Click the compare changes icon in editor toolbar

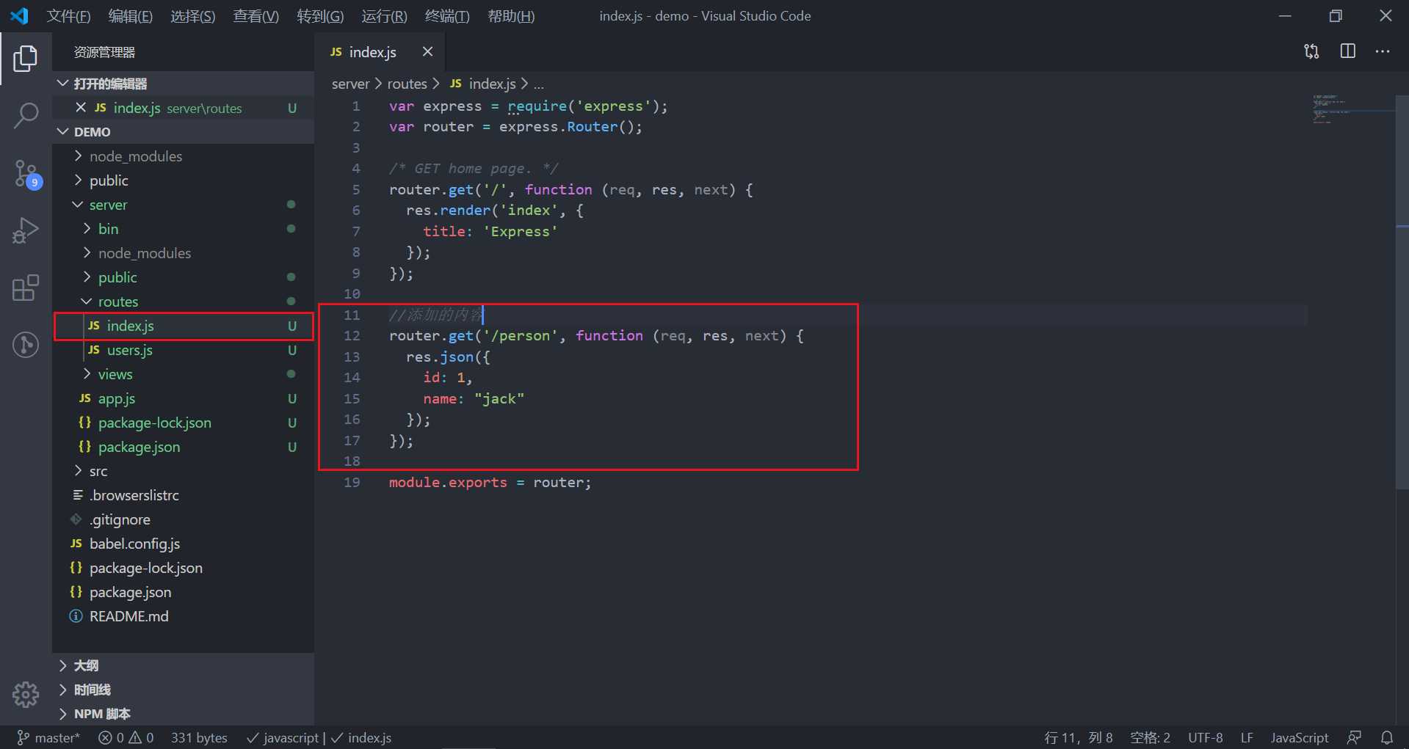1311,51
